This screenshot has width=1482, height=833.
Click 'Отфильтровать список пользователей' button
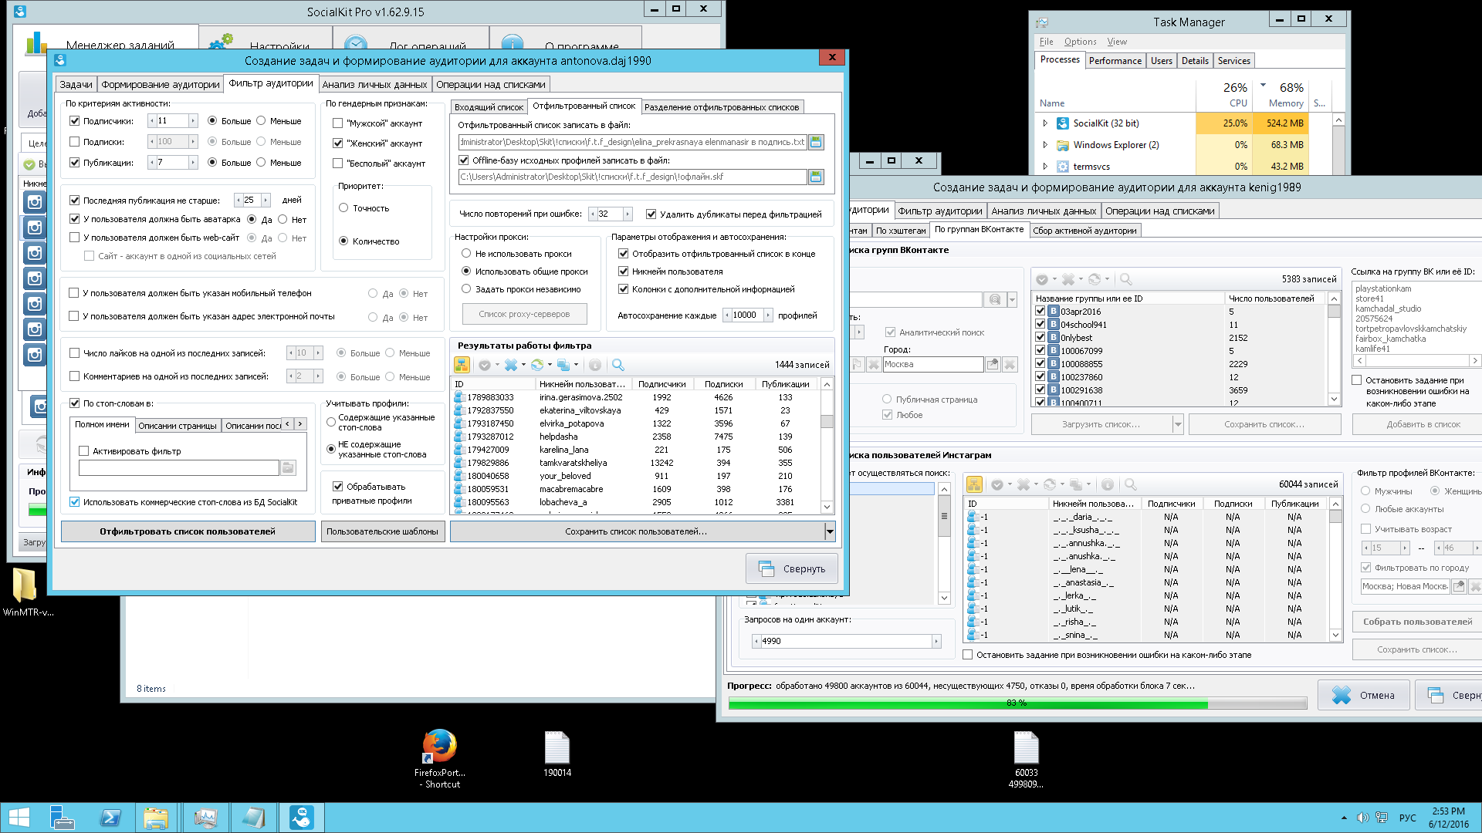(x=188, y=531)
